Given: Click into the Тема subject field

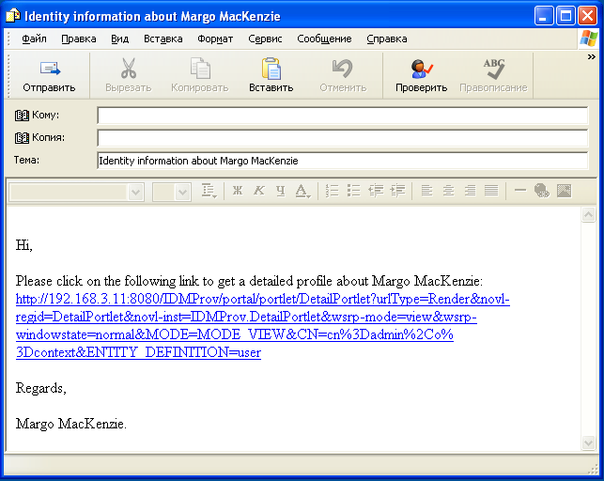Looking at the screenshot, I should pos(342,161).
